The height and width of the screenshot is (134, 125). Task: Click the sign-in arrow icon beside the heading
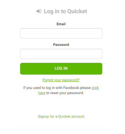pyautogui.click(x=39, y=11)
